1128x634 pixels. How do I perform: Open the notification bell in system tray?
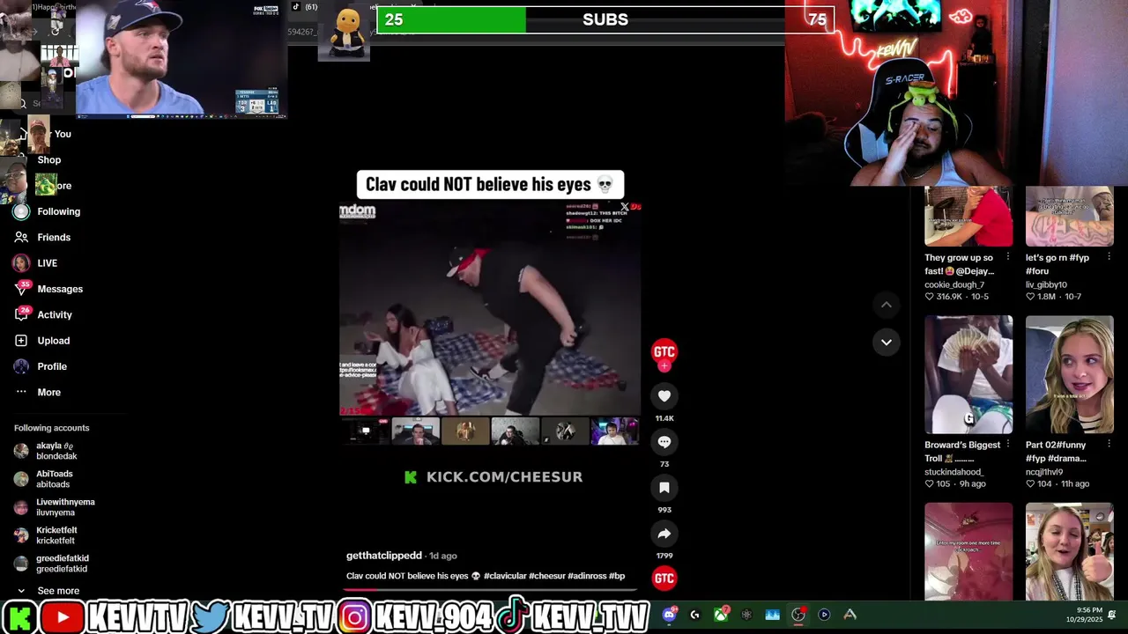[1112, 615]
